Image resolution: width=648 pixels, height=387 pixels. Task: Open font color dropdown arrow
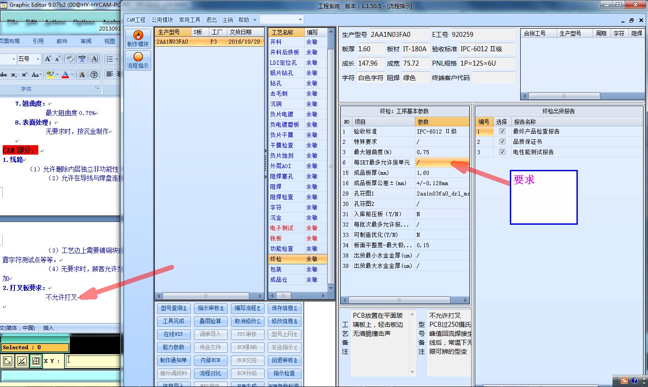(72, 75)
